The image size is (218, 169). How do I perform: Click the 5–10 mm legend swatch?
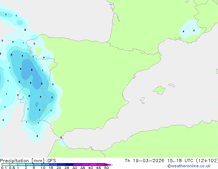tap(37, 165)
